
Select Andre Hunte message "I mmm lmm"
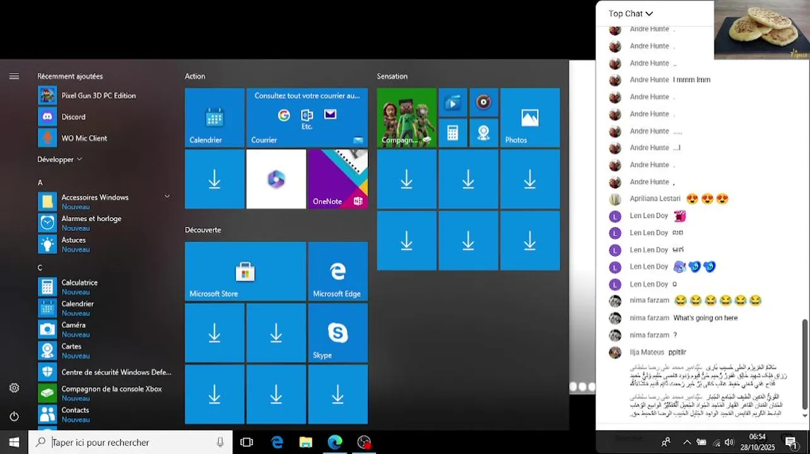click(x=691, y=80)
